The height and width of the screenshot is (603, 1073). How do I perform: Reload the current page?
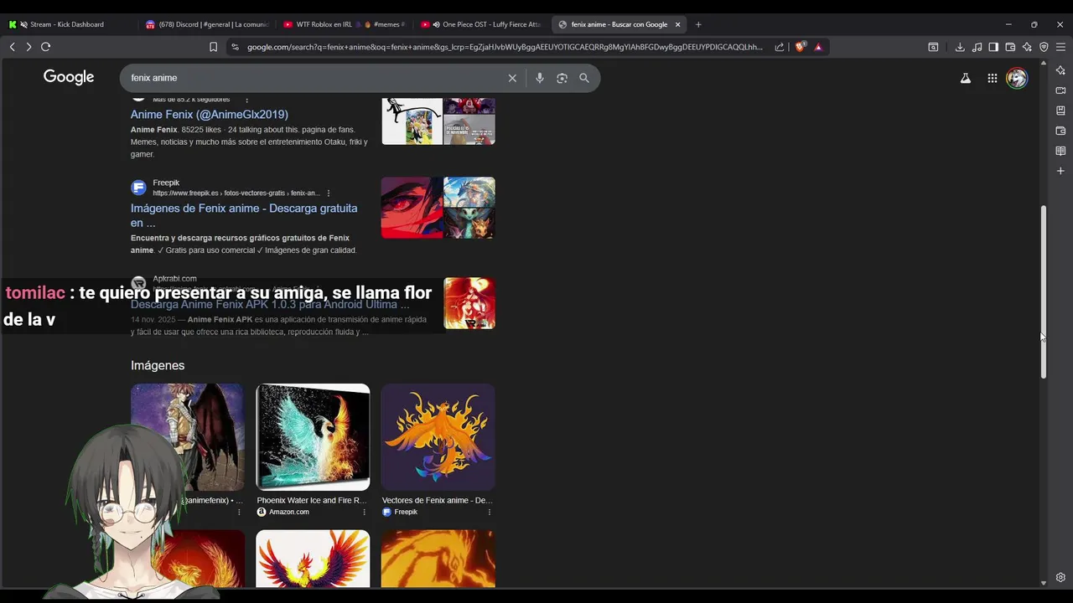point(46,47)
